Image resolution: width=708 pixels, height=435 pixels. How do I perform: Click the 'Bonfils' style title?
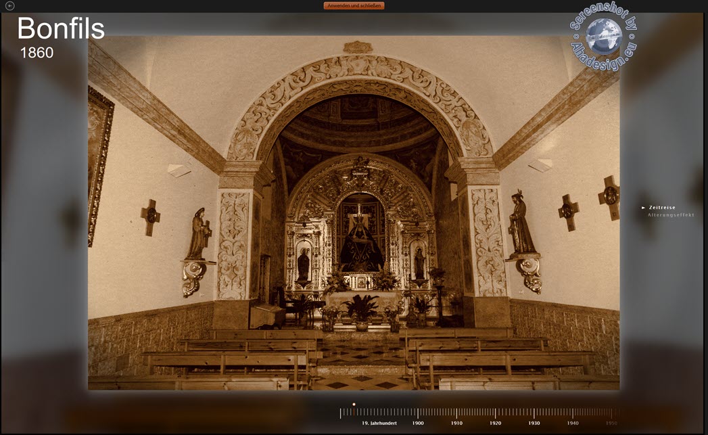(x=61, y=28)
